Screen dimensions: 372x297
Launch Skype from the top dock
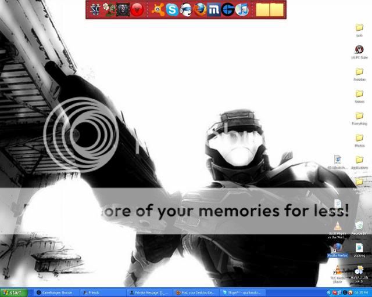point(172,9)
